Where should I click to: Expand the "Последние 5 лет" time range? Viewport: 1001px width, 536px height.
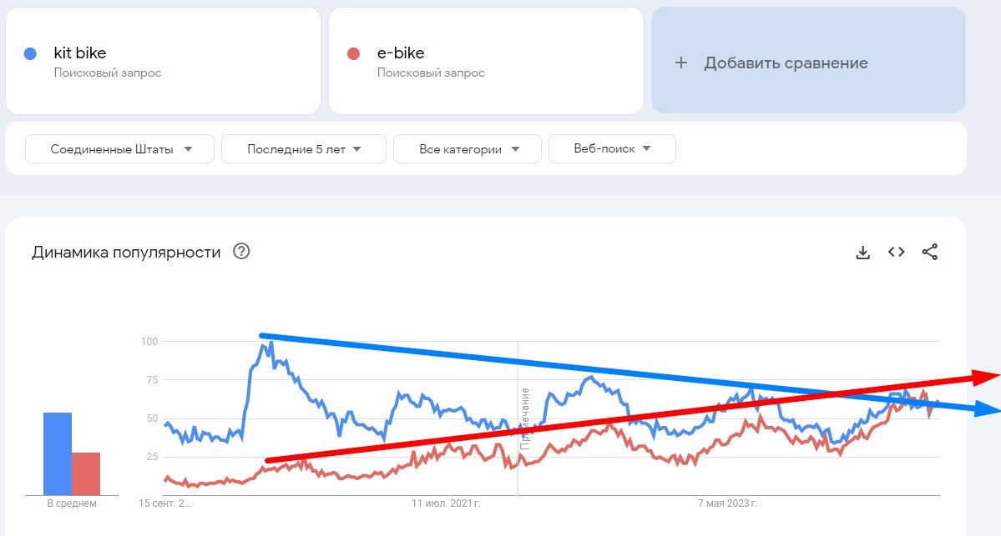pos(304,149)
